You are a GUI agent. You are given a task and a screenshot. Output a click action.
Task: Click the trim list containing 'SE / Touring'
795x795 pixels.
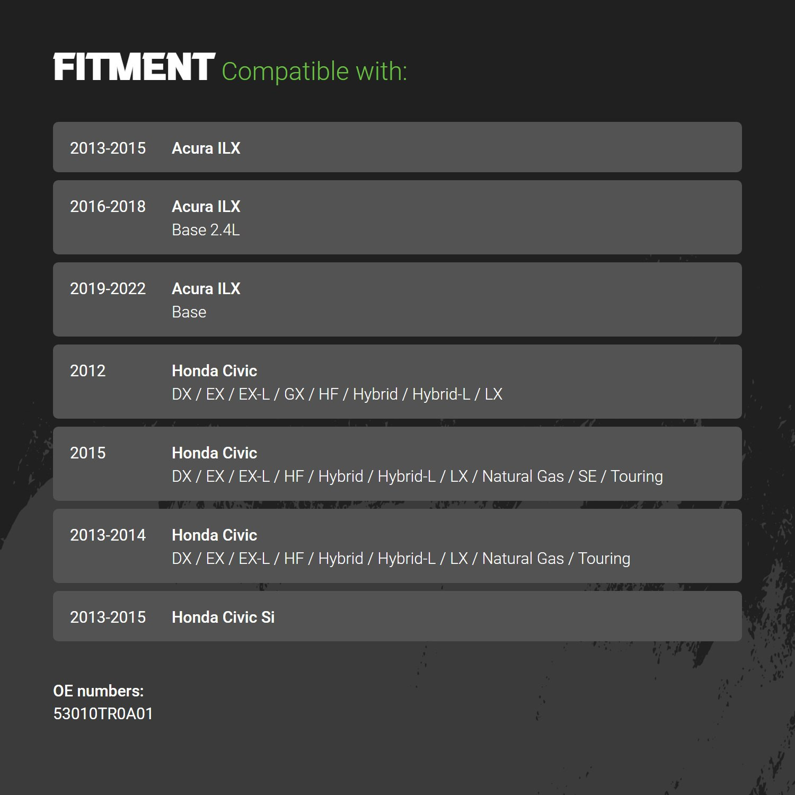pos(417,476)
